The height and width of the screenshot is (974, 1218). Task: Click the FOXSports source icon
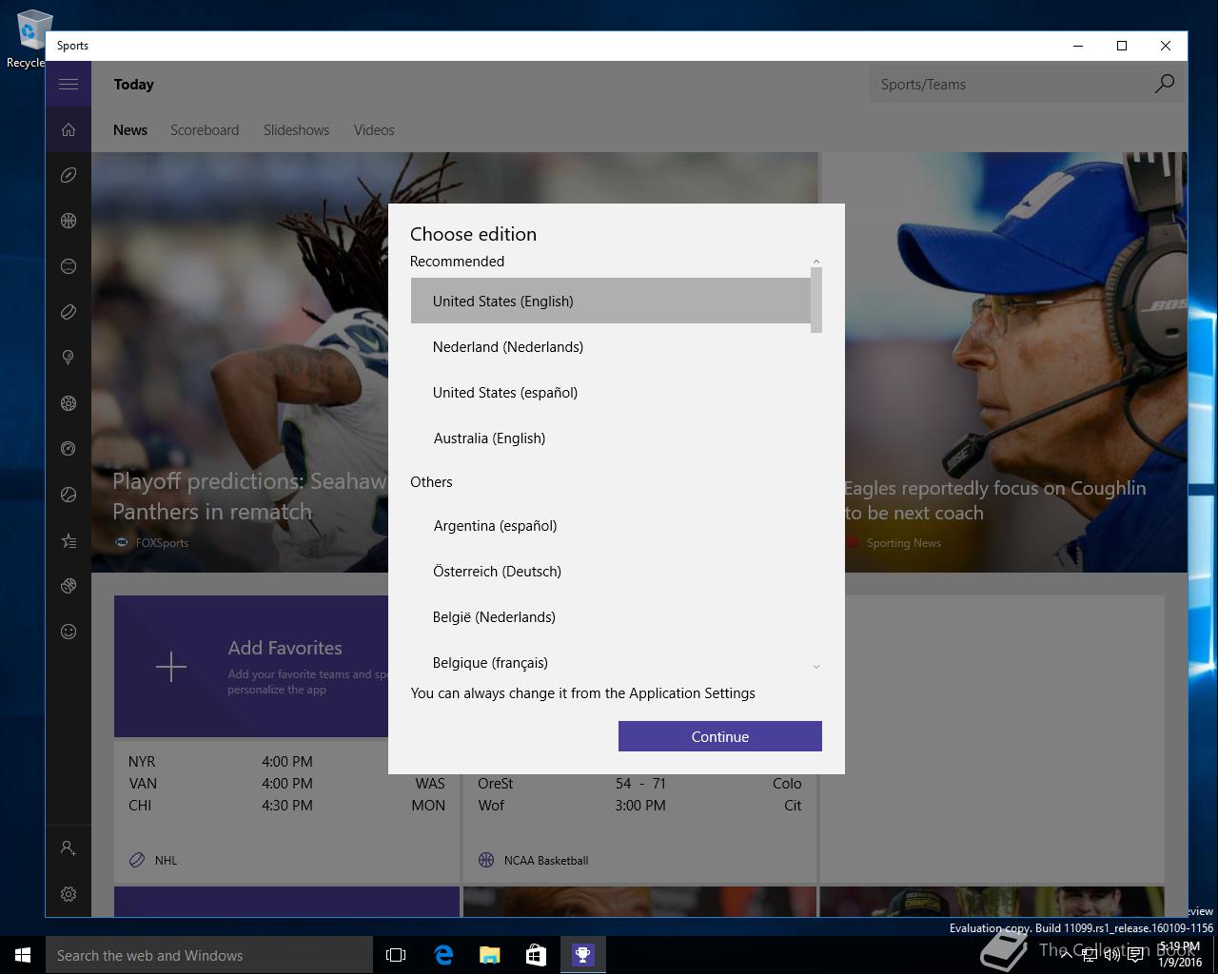[121, 542]
